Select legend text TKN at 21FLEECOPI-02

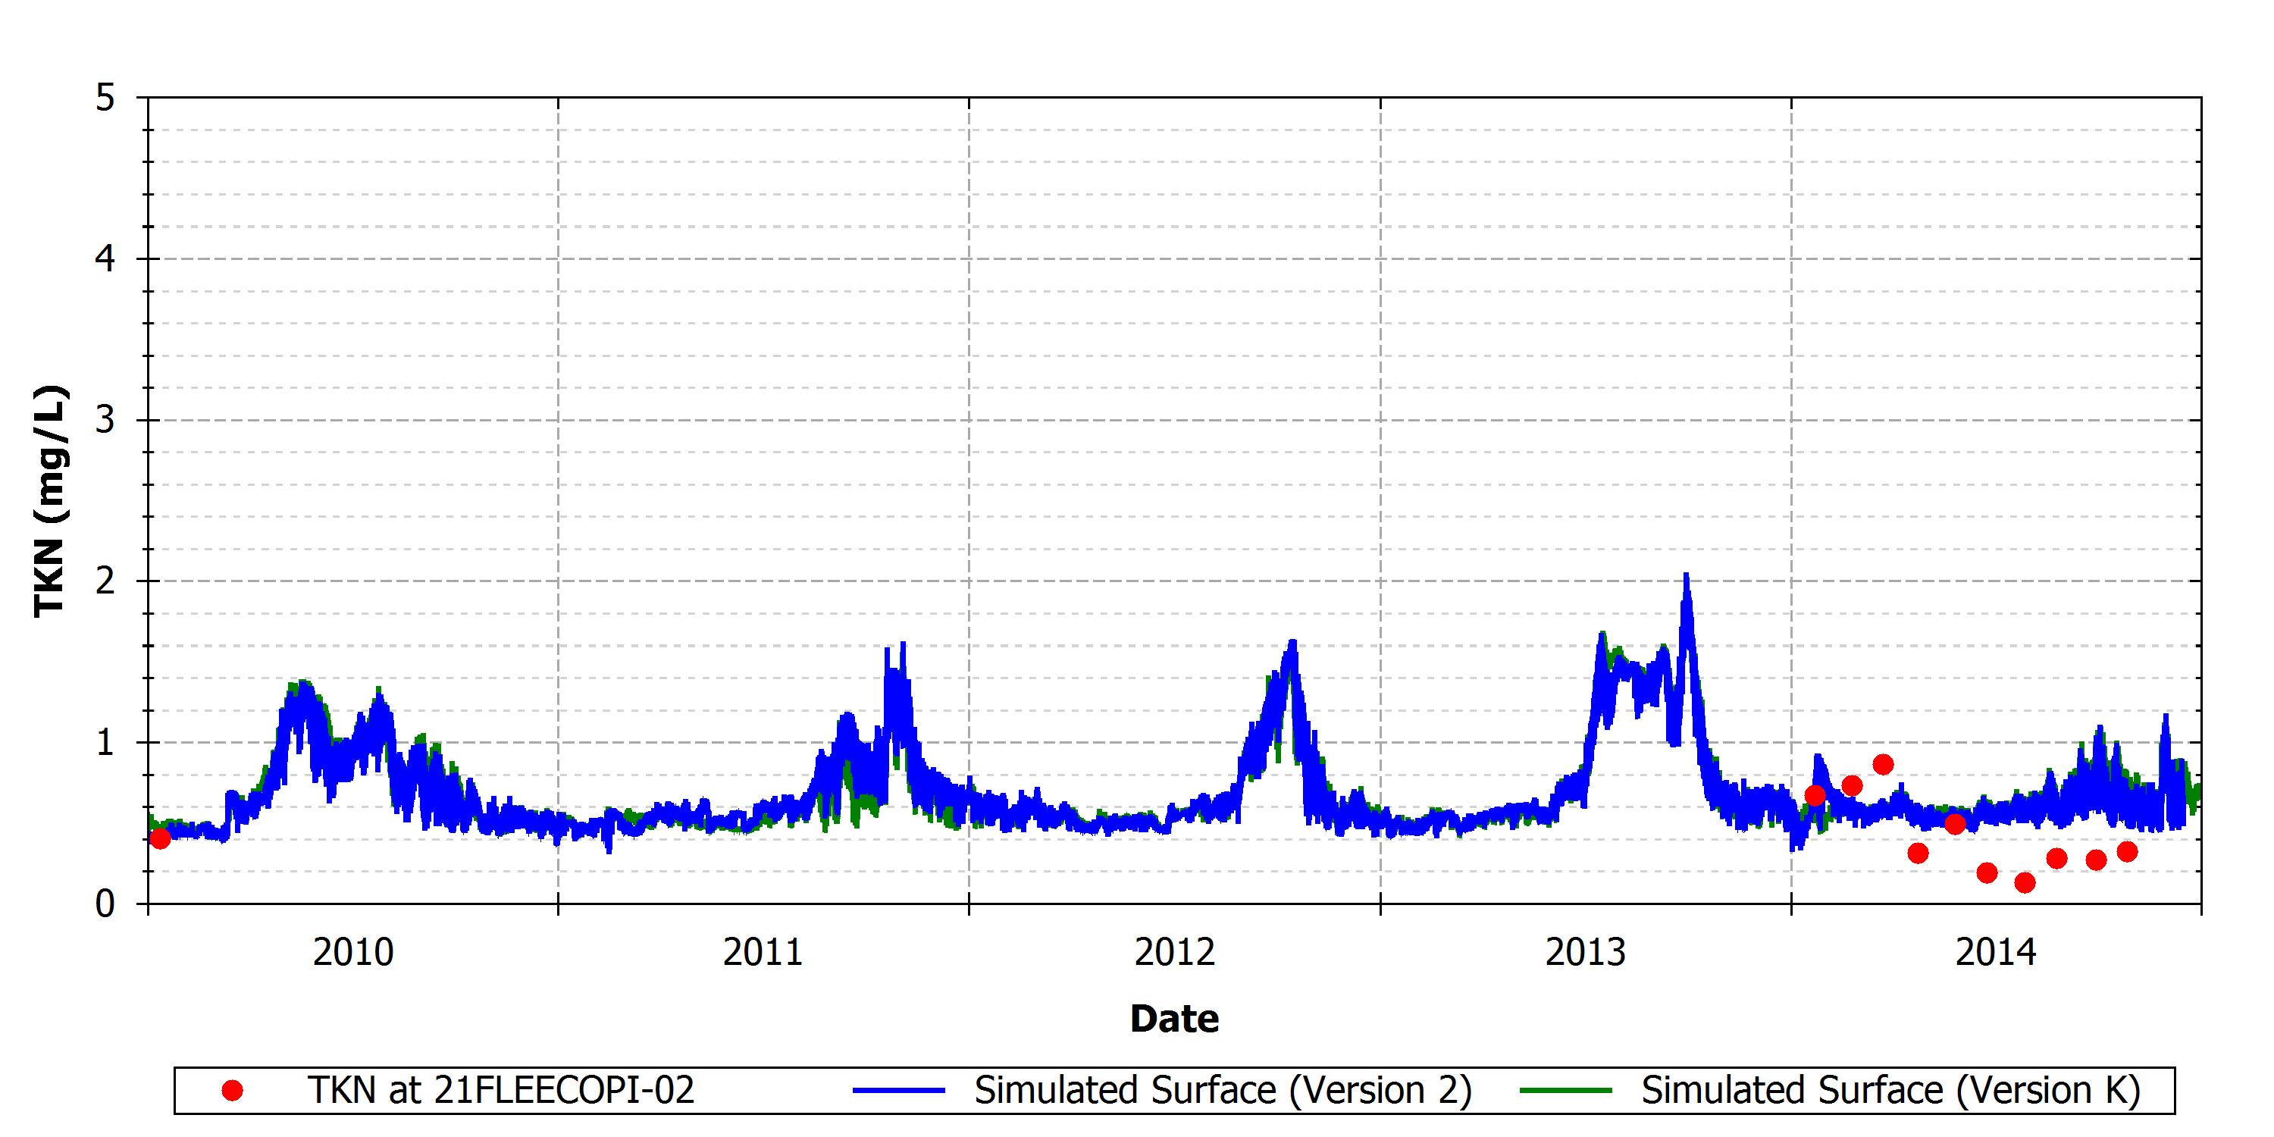click(500, 1090)
